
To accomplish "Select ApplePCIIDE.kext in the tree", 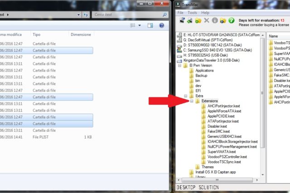I will 221,116.
